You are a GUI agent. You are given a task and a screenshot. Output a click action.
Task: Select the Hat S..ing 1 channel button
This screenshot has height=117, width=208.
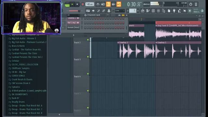[73, 23]
